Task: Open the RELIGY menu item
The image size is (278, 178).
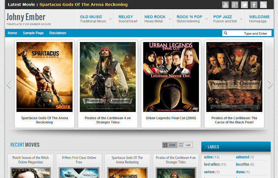Action: 128,19
